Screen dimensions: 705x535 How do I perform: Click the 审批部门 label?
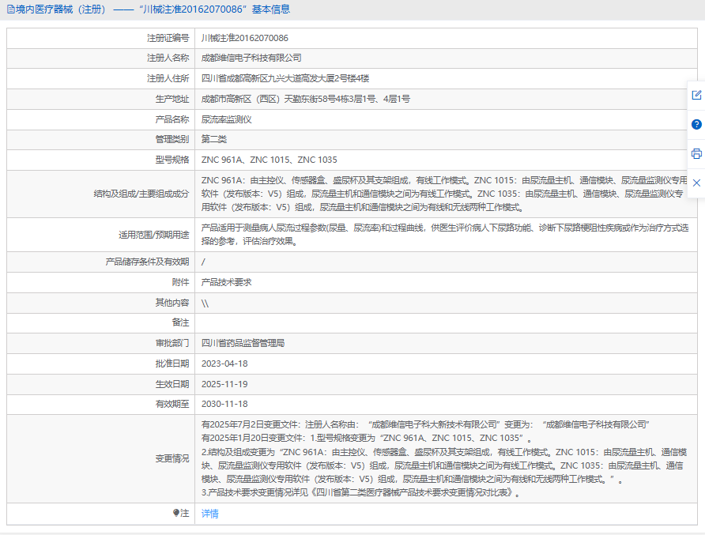(x=172, y=343)
